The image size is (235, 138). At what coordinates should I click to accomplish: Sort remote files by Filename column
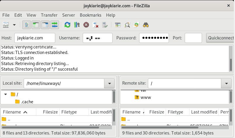pos(133,112)
